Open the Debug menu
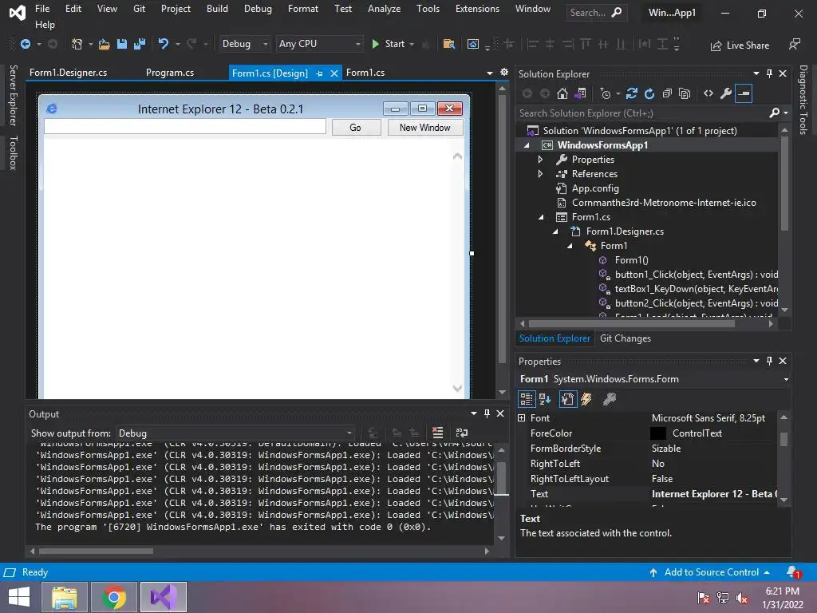The width and height of the screenshot is (817, 613). (x=258, y=9)
